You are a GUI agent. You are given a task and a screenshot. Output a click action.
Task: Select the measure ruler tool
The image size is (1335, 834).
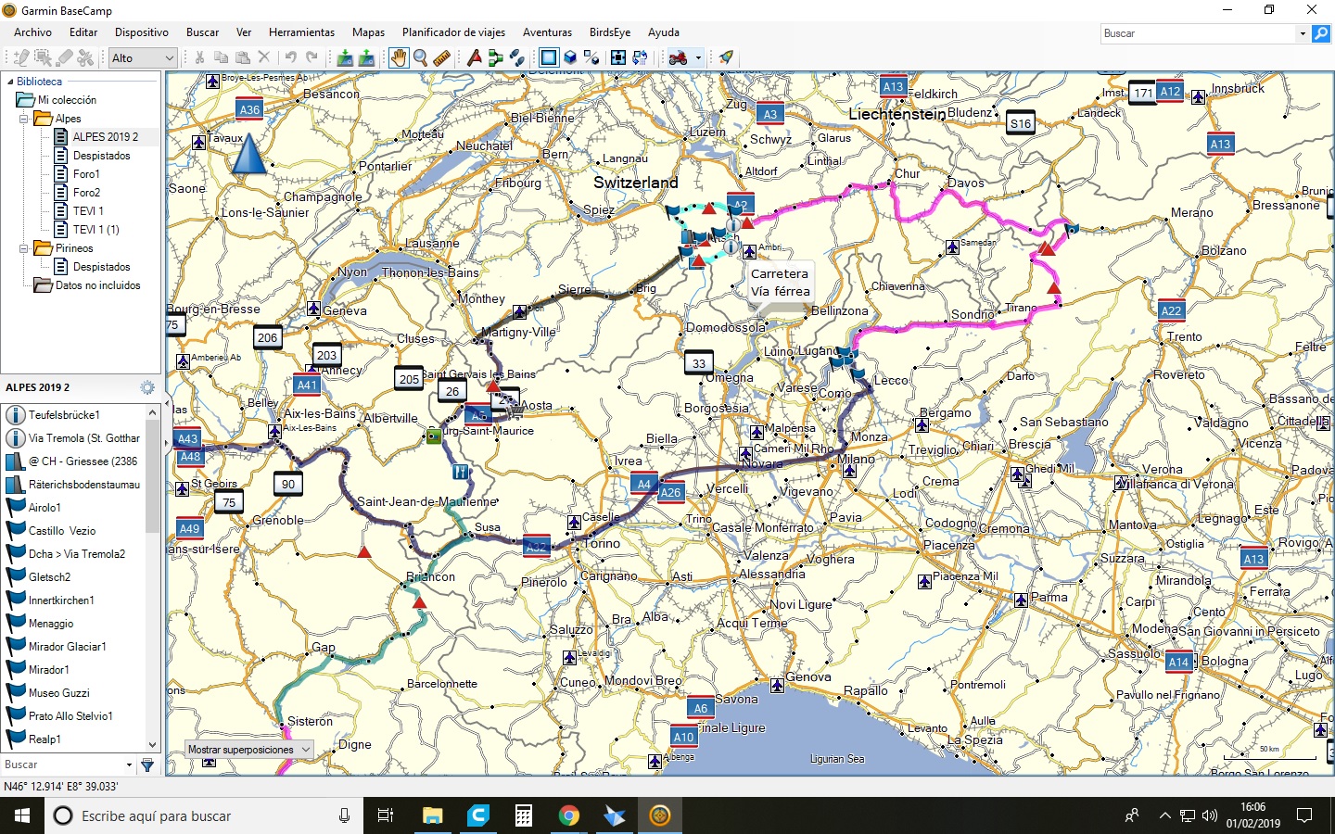441,57
